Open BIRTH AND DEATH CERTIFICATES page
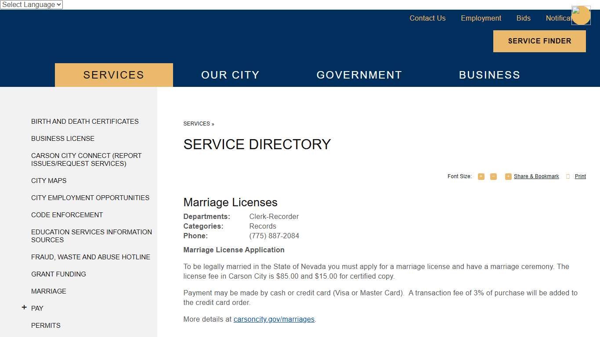Image resolution: width=600 pixels, height=337 pixels. pyautogui.click(x=85, y=121)
